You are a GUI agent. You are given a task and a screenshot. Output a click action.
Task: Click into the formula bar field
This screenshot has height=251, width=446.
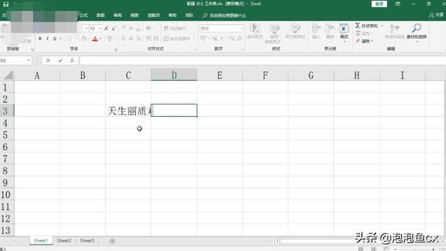pyautogui.click(x=262, y=60)
